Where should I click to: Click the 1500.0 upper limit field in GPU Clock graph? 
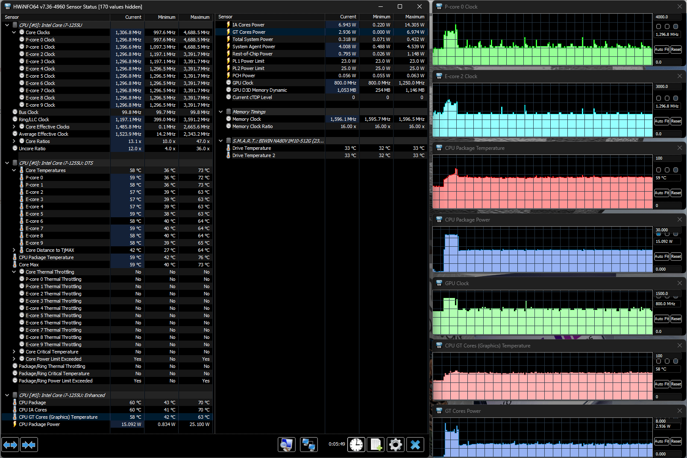[x=668, y=294]
